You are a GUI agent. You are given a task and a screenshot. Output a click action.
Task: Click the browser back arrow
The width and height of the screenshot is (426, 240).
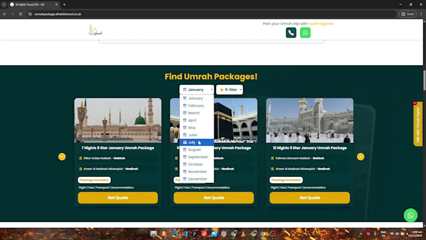pos(4,14)
